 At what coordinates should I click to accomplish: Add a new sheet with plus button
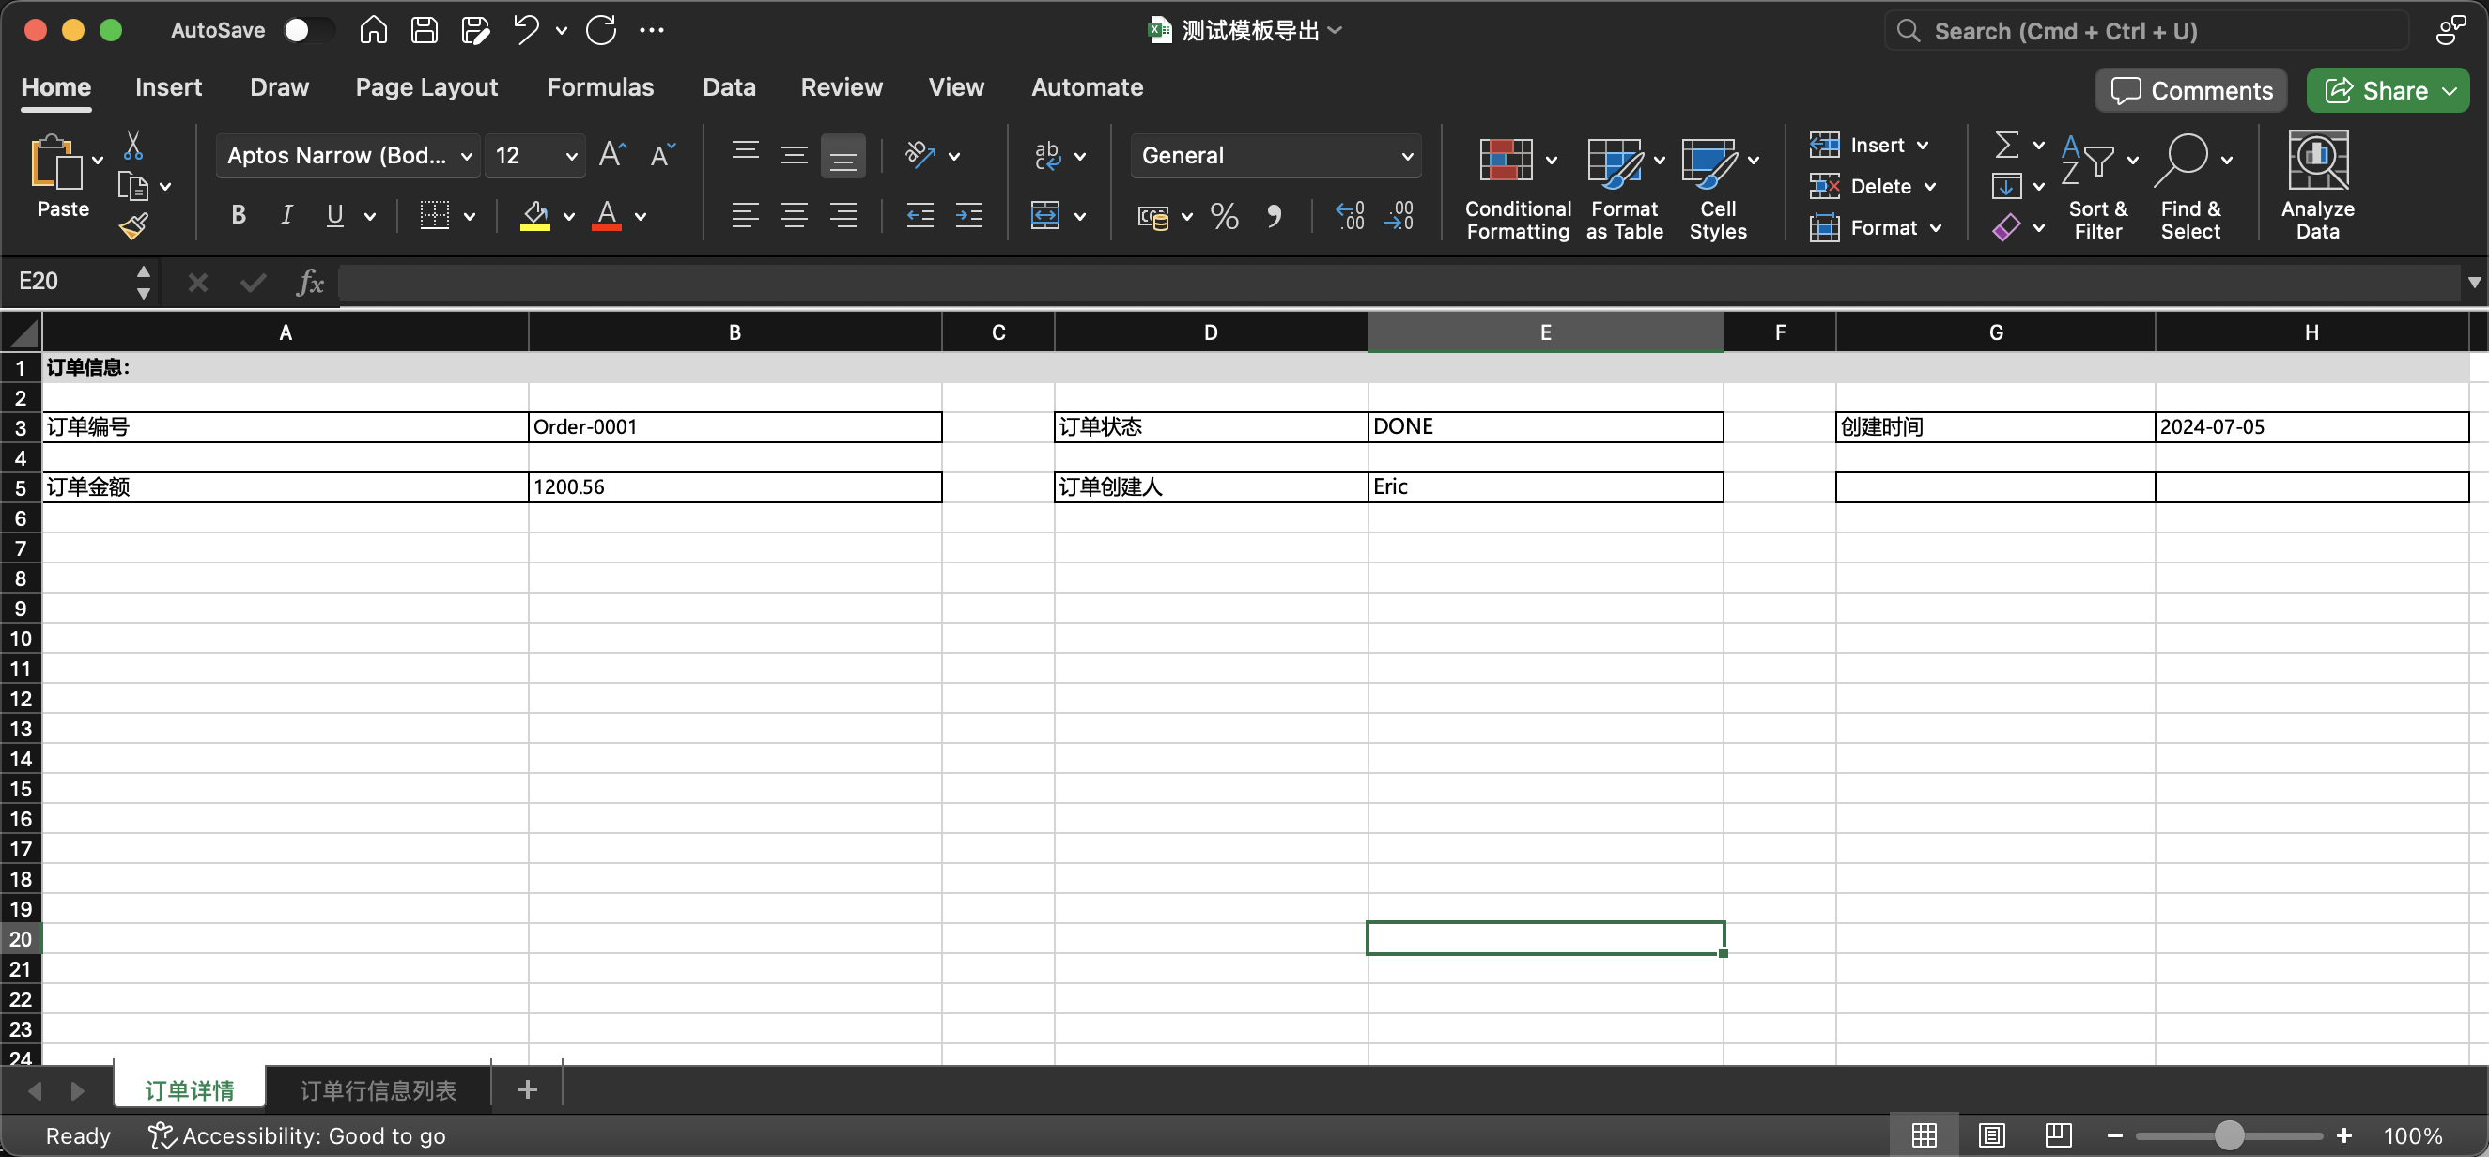[x=527, y=1090]
